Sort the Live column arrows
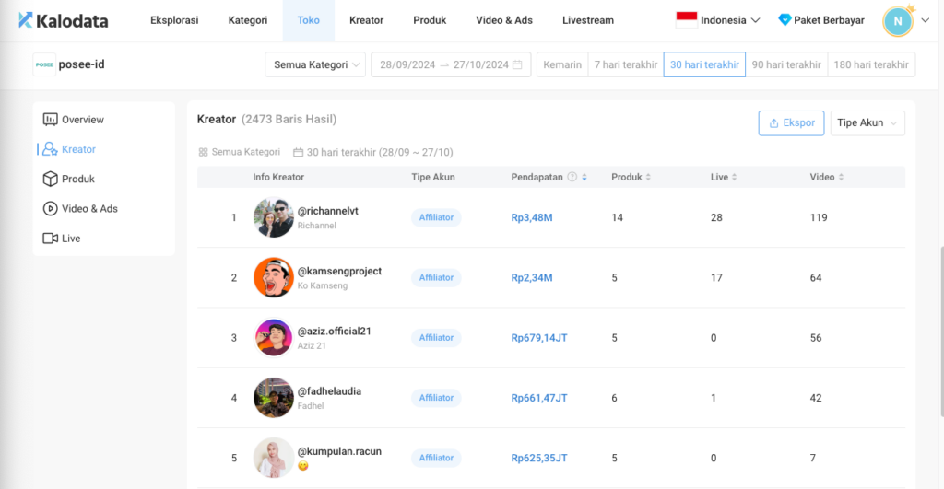 [734, 177]
